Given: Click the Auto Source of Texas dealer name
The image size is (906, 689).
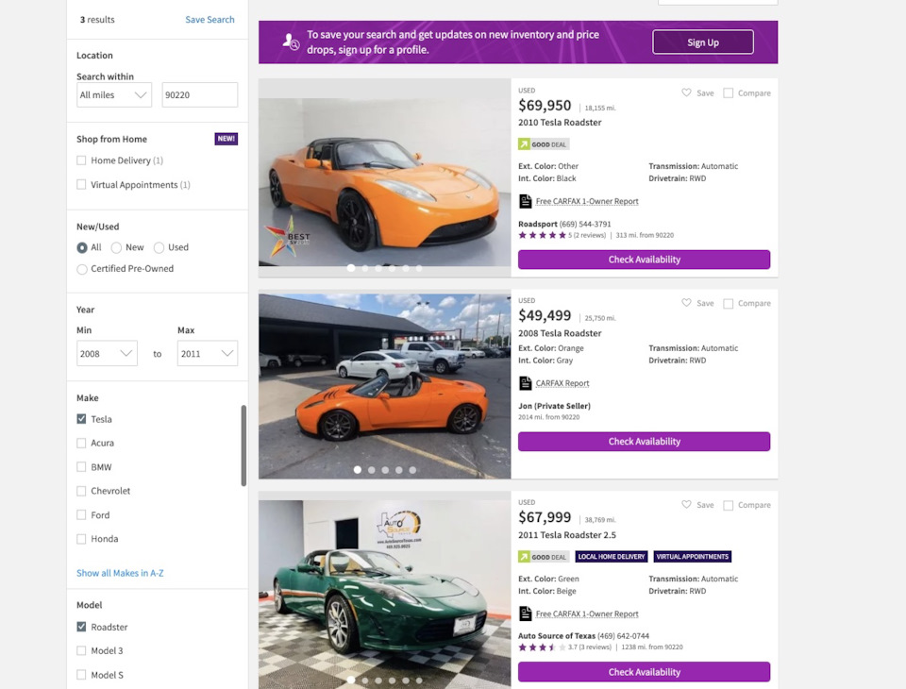Looking at the screenshot, I should click(x=557, y=636).
